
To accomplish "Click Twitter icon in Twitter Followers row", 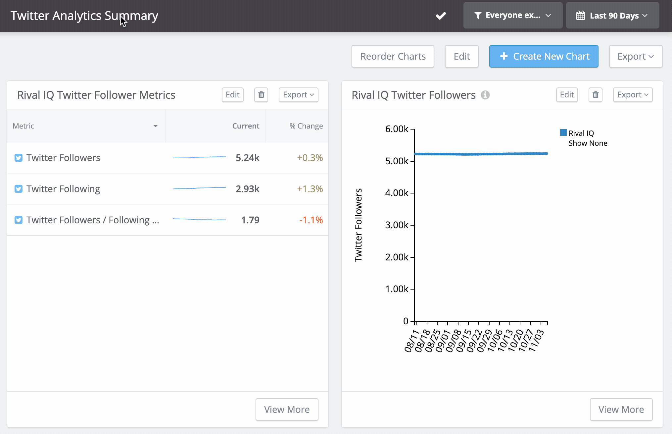I will pos(19,158).
